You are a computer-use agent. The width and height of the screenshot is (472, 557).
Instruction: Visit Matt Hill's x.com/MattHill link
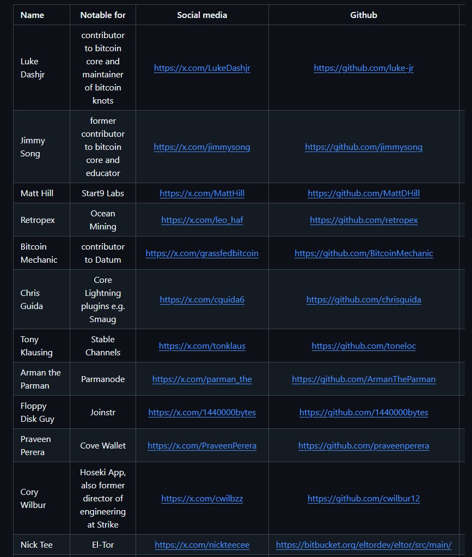tap(202, 193)
